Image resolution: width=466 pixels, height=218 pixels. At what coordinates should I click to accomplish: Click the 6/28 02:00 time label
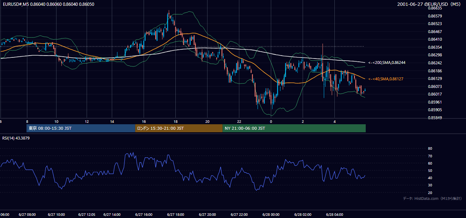(303, 214)
